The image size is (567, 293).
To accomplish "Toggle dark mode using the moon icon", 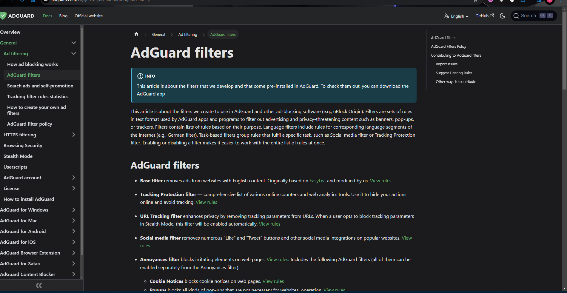I will click(x=503, y=16).
